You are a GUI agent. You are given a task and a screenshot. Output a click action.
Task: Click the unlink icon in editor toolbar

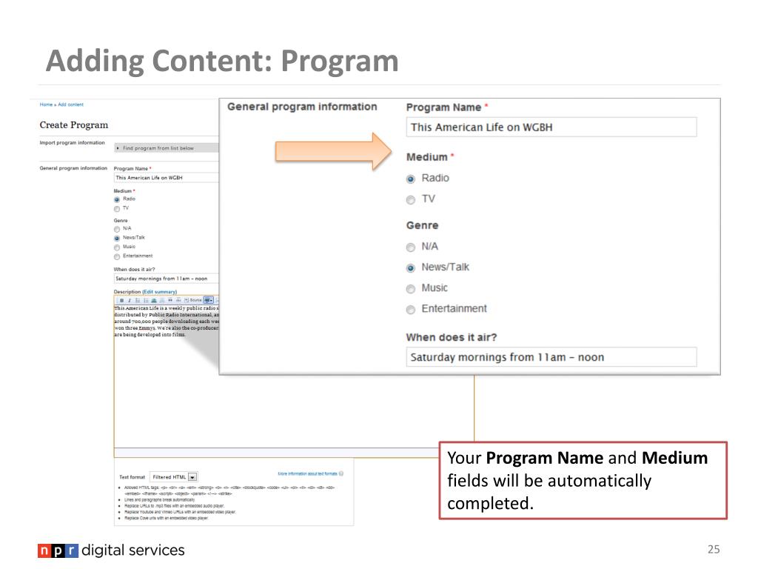click(162, 301)
